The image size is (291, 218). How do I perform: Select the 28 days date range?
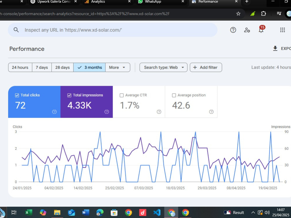[x=62, y=67]
